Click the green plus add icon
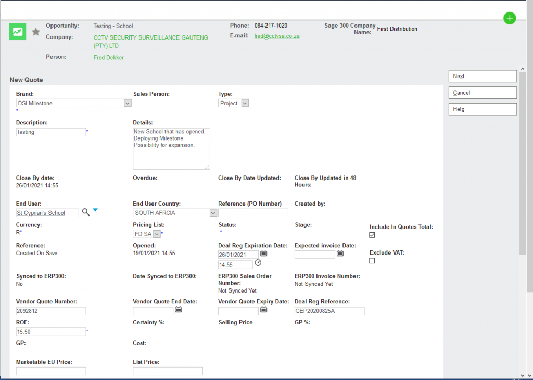Image resolution: width=533 pixels, height=380 pixels. pos(510,19)
